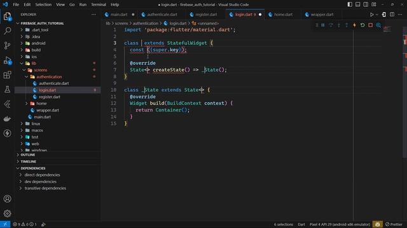Viewport: 407px width, 228px height.
Task: Open the Testing flask icon
Action: 7,89
